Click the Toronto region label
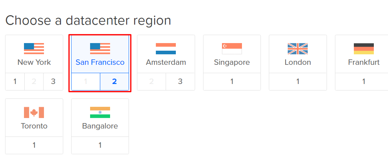388x164 pixels. (x=34, y=126)
